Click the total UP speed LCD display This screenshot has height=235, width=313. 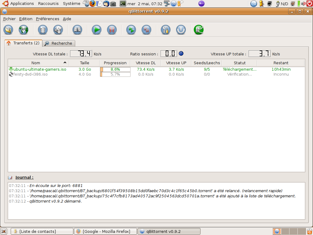(259, 54)
